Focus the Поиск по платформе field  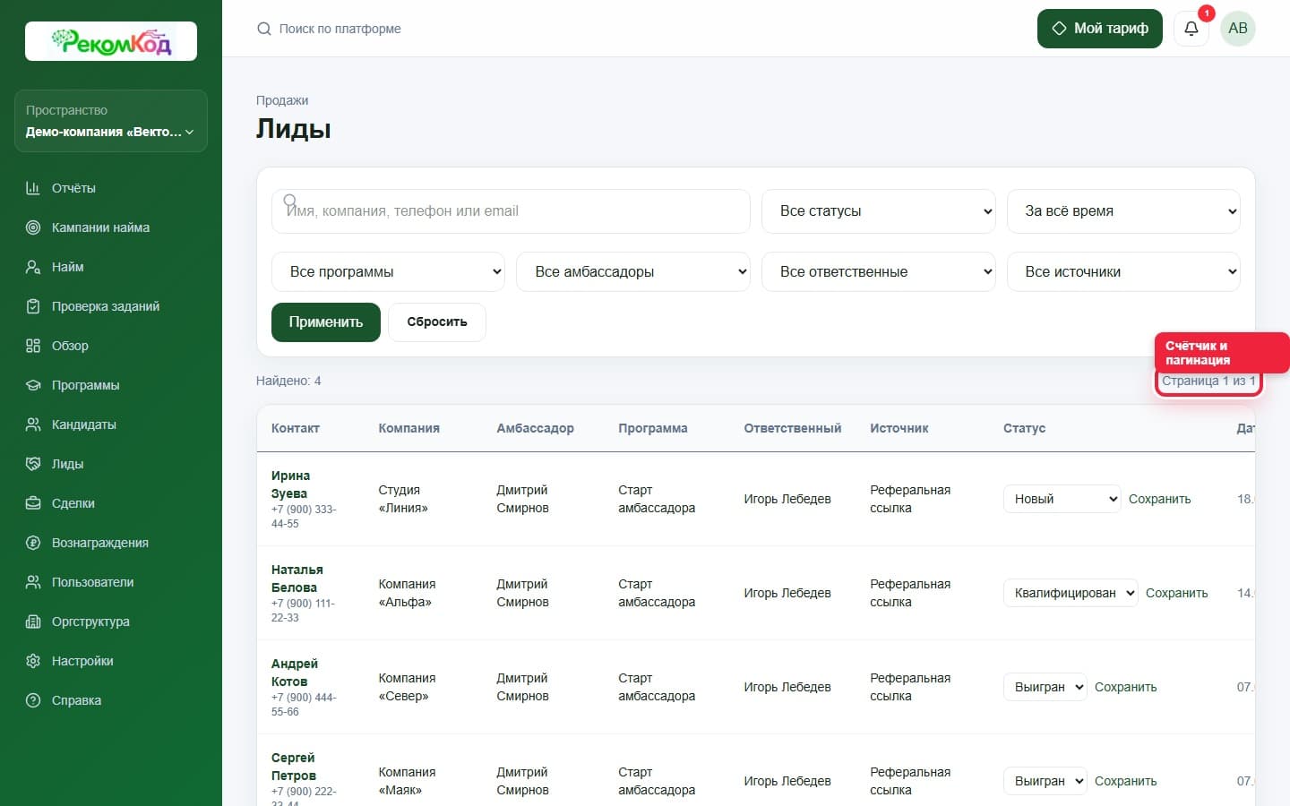340,29
